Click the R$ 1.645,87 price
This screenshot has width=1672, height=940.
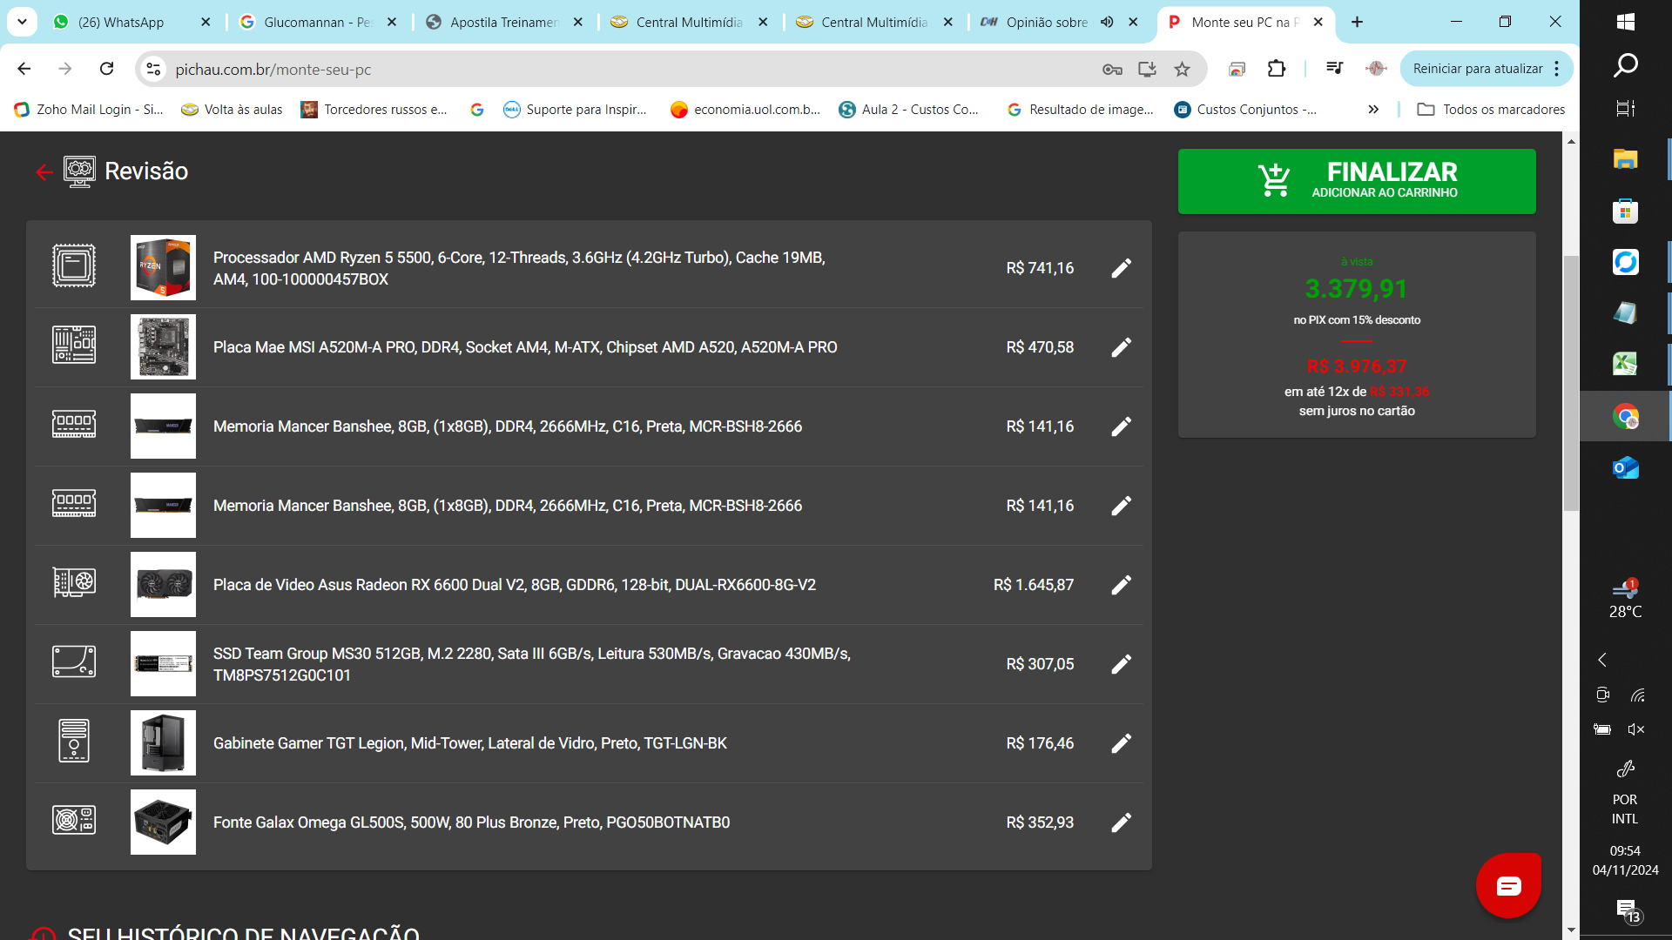(x=1033, y=585)
